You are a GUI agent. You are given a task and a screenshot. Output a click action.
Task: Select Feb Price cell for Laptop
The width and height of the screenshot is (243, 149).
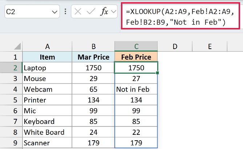[136, 68]
